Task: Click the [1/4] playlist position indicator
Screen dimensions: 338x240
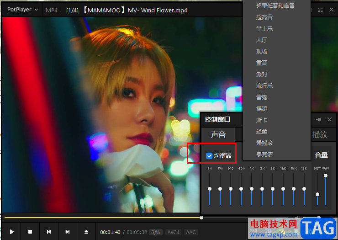Action: (73, 10)
